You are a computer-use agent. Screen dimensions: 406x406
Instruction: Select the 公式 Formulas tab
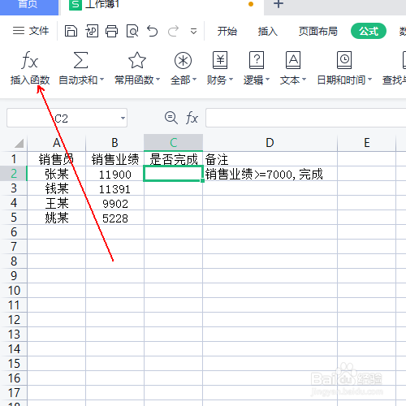point(369,31)
